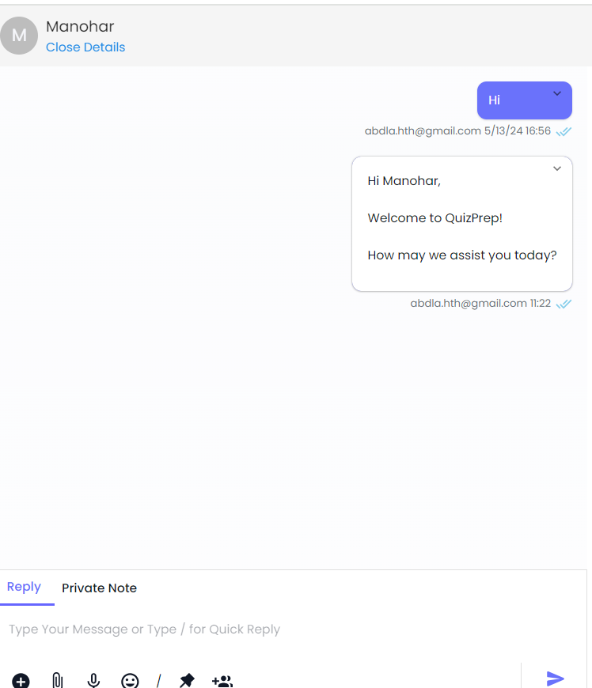Send the message with arrow icon

click(x=555, y=679)
